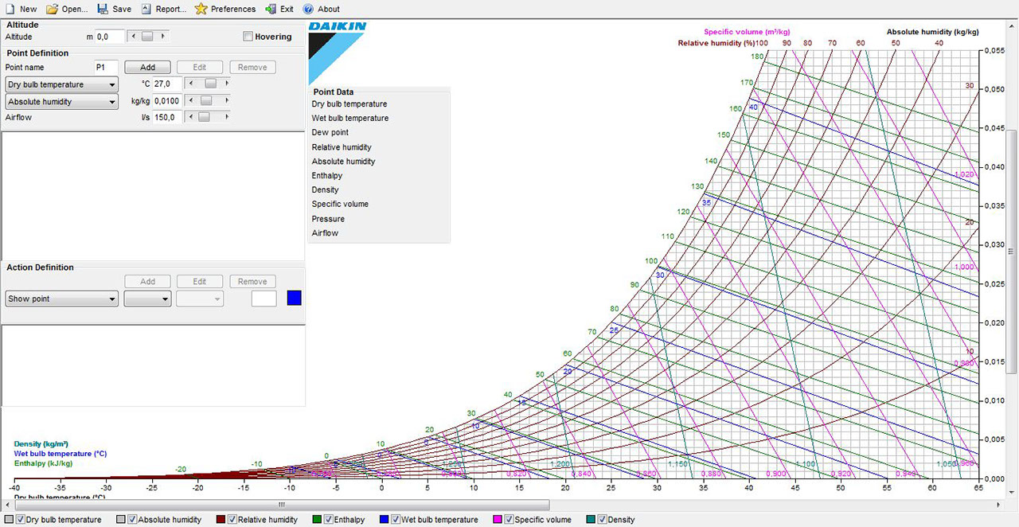This screenshot has height=527, width=1019.
Task: Click Remove in Action Definition
Action: click(252, 282)
